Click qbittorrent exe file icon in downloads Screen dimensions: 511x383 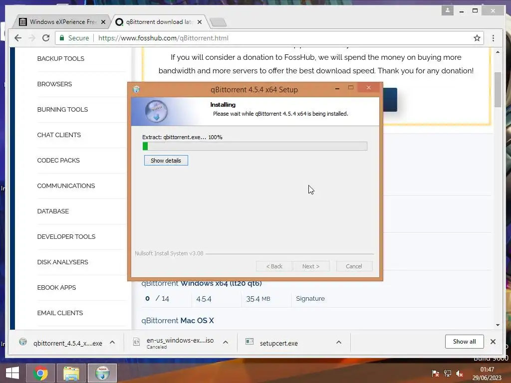tap(23, 342)
